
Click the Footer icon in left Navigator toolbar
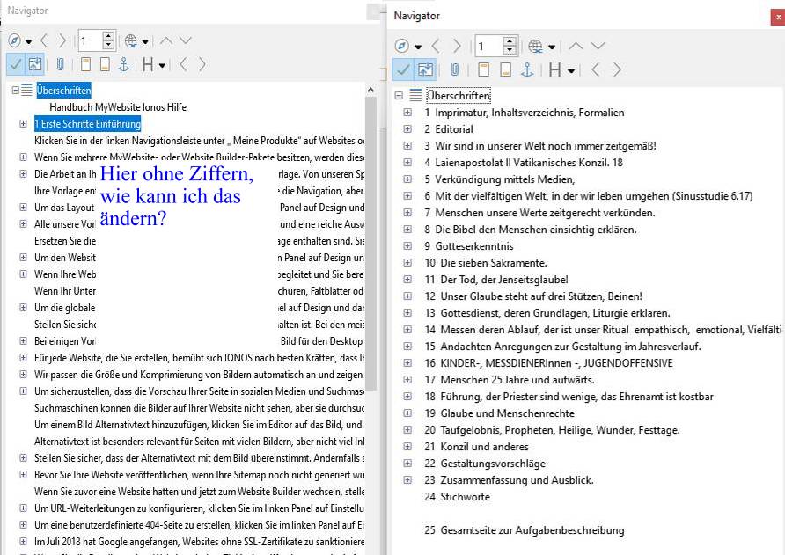point(105,64)
